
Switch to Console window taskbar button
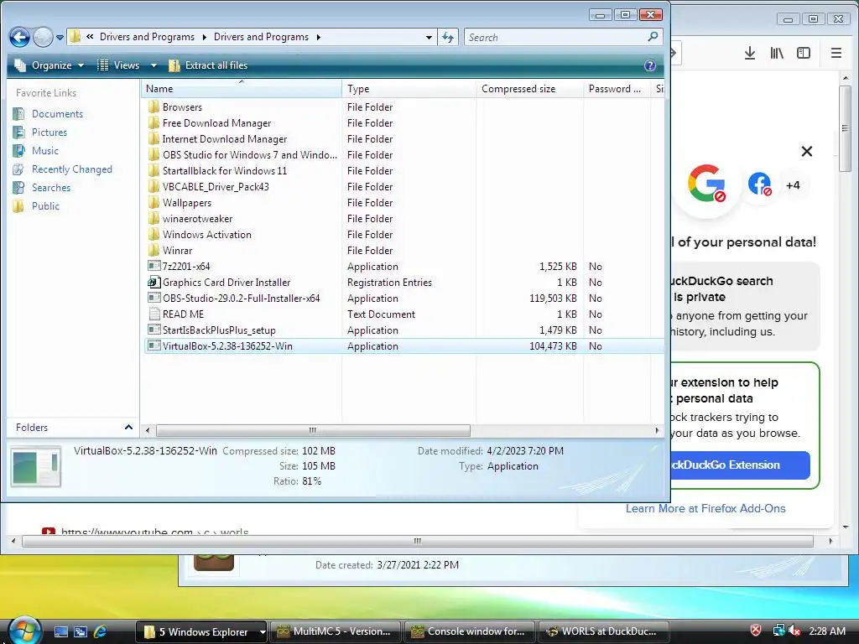click(470, 631)
